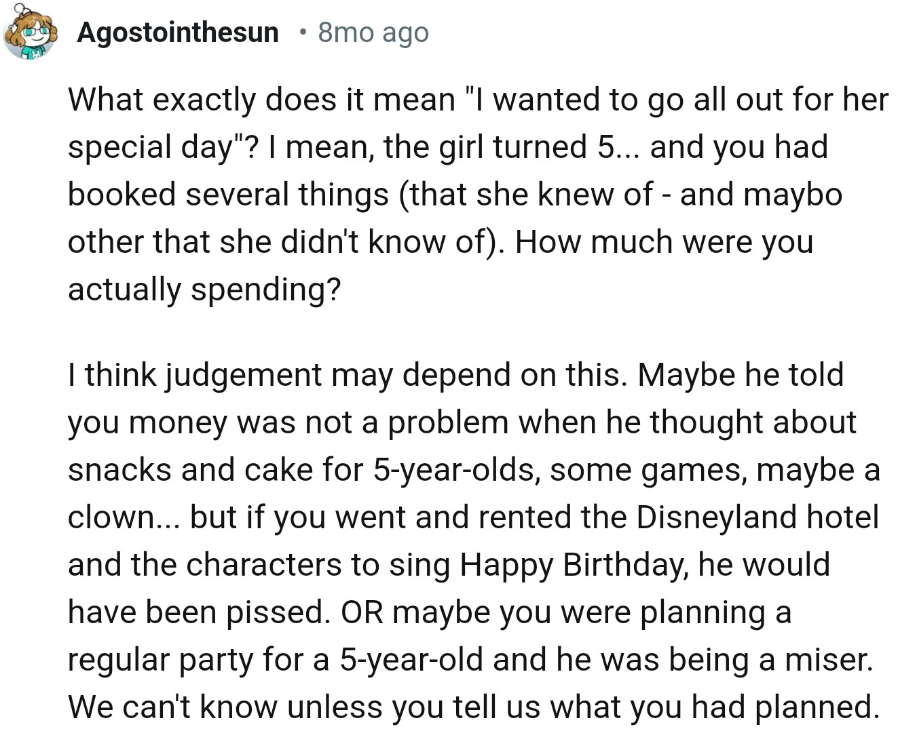Click the Agostointhesun user avatar
The width and height of the screenshot is (898, 731).
29,33
